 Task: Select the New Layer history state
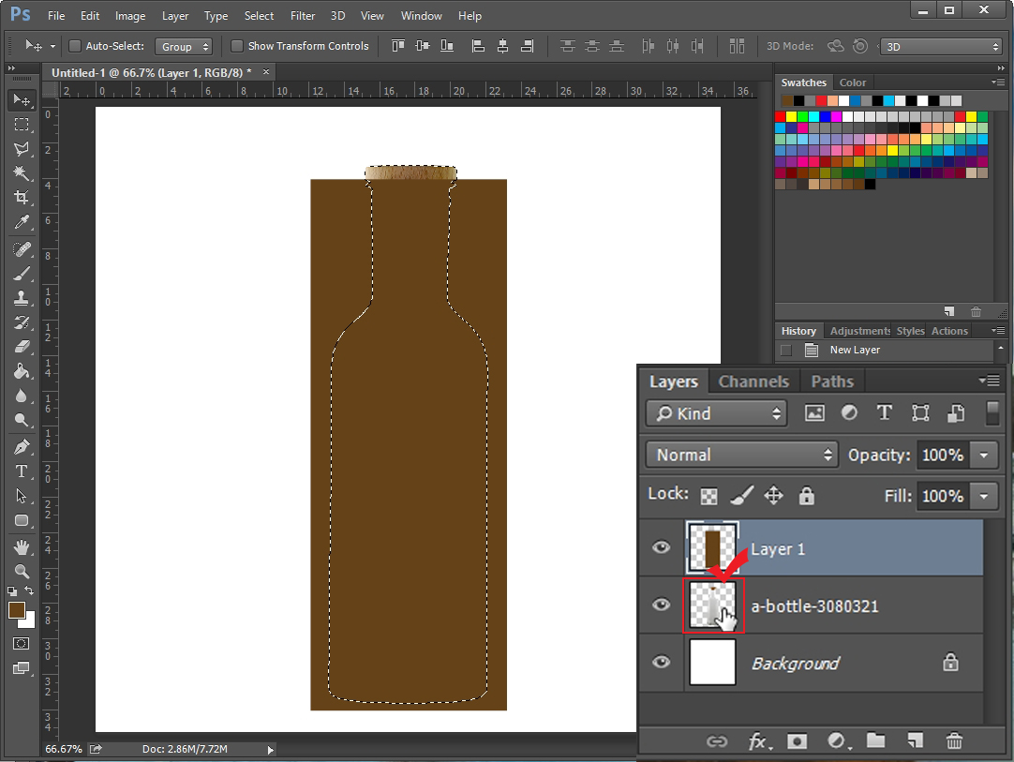point(884,350)
